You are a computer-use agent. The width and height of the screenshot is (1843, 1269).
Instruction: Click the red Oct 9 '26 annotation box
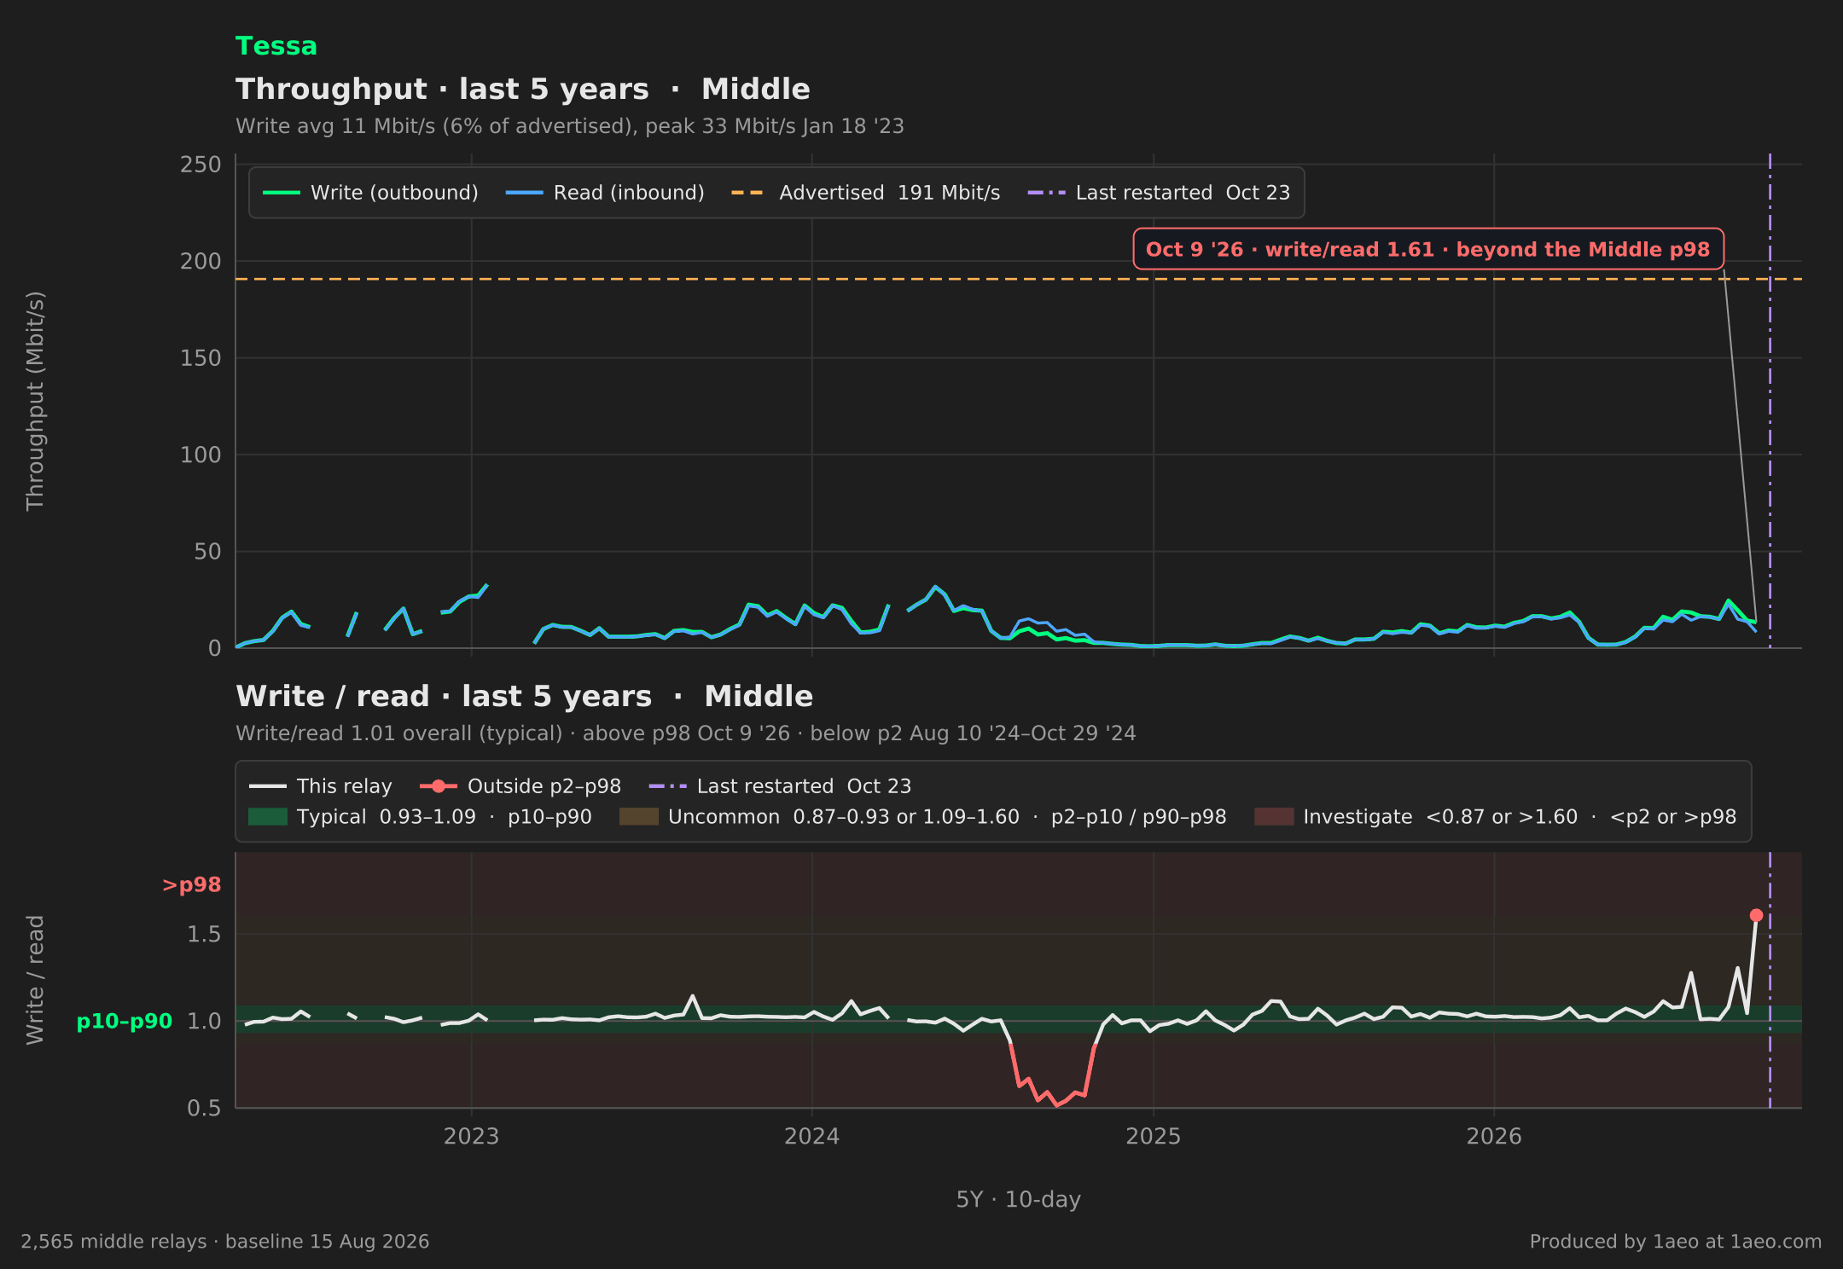coord(1428,249)
